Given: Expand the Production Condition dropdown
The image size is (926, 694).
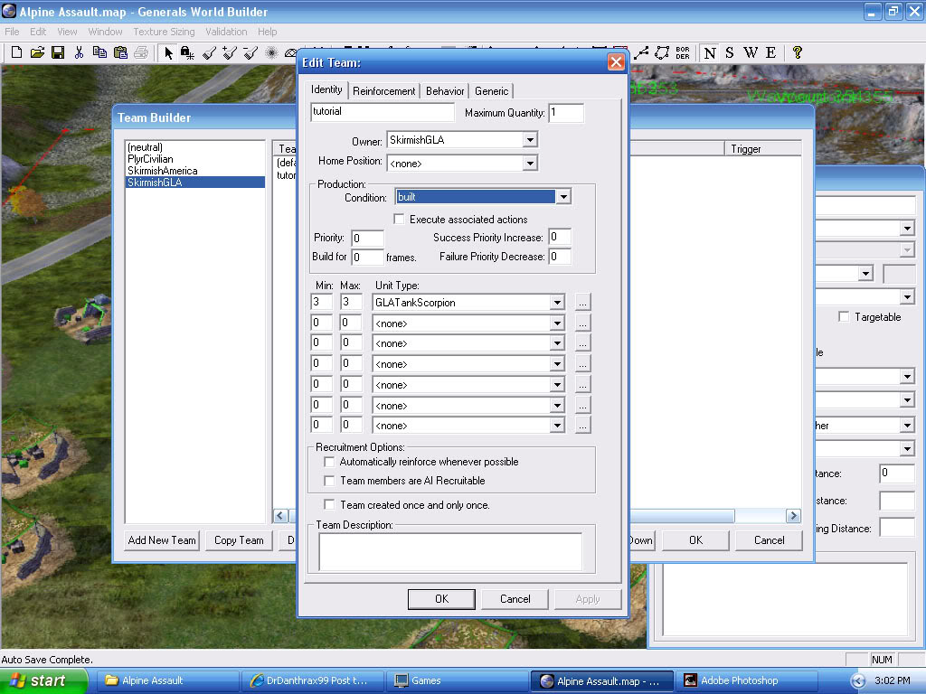Looking at the screenshot, I should [563, 197].
